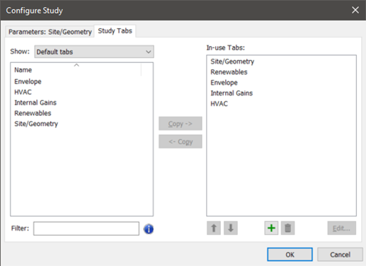The height and width of the screenshot is (266, 366).
Task: Move selected tab up with arrow icon
Action: click(214, 228)
